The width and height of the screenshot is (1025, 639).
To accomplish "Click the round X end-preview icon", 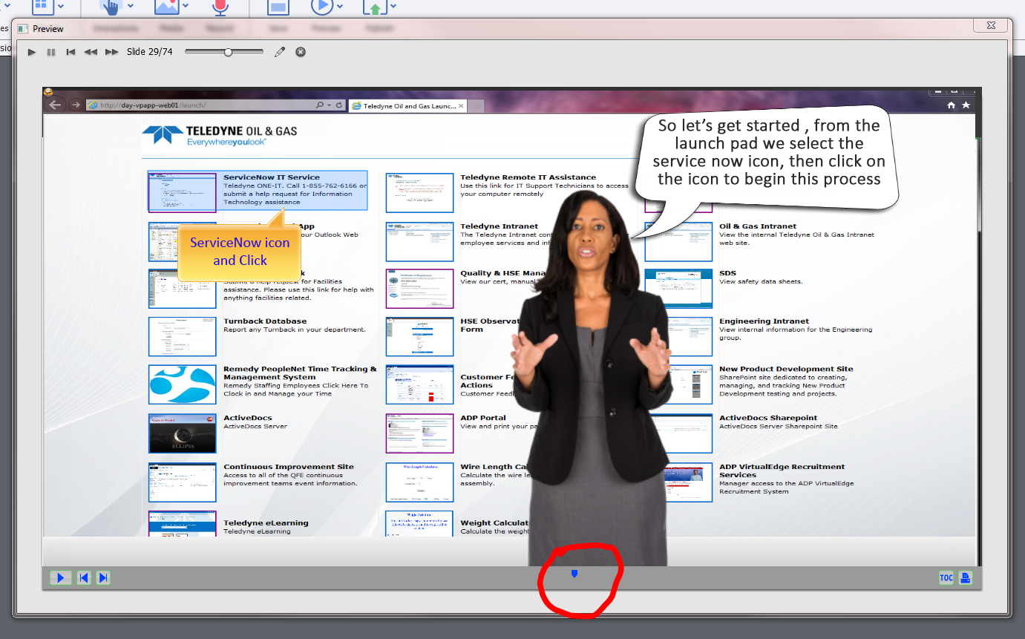I will [301, 52].
